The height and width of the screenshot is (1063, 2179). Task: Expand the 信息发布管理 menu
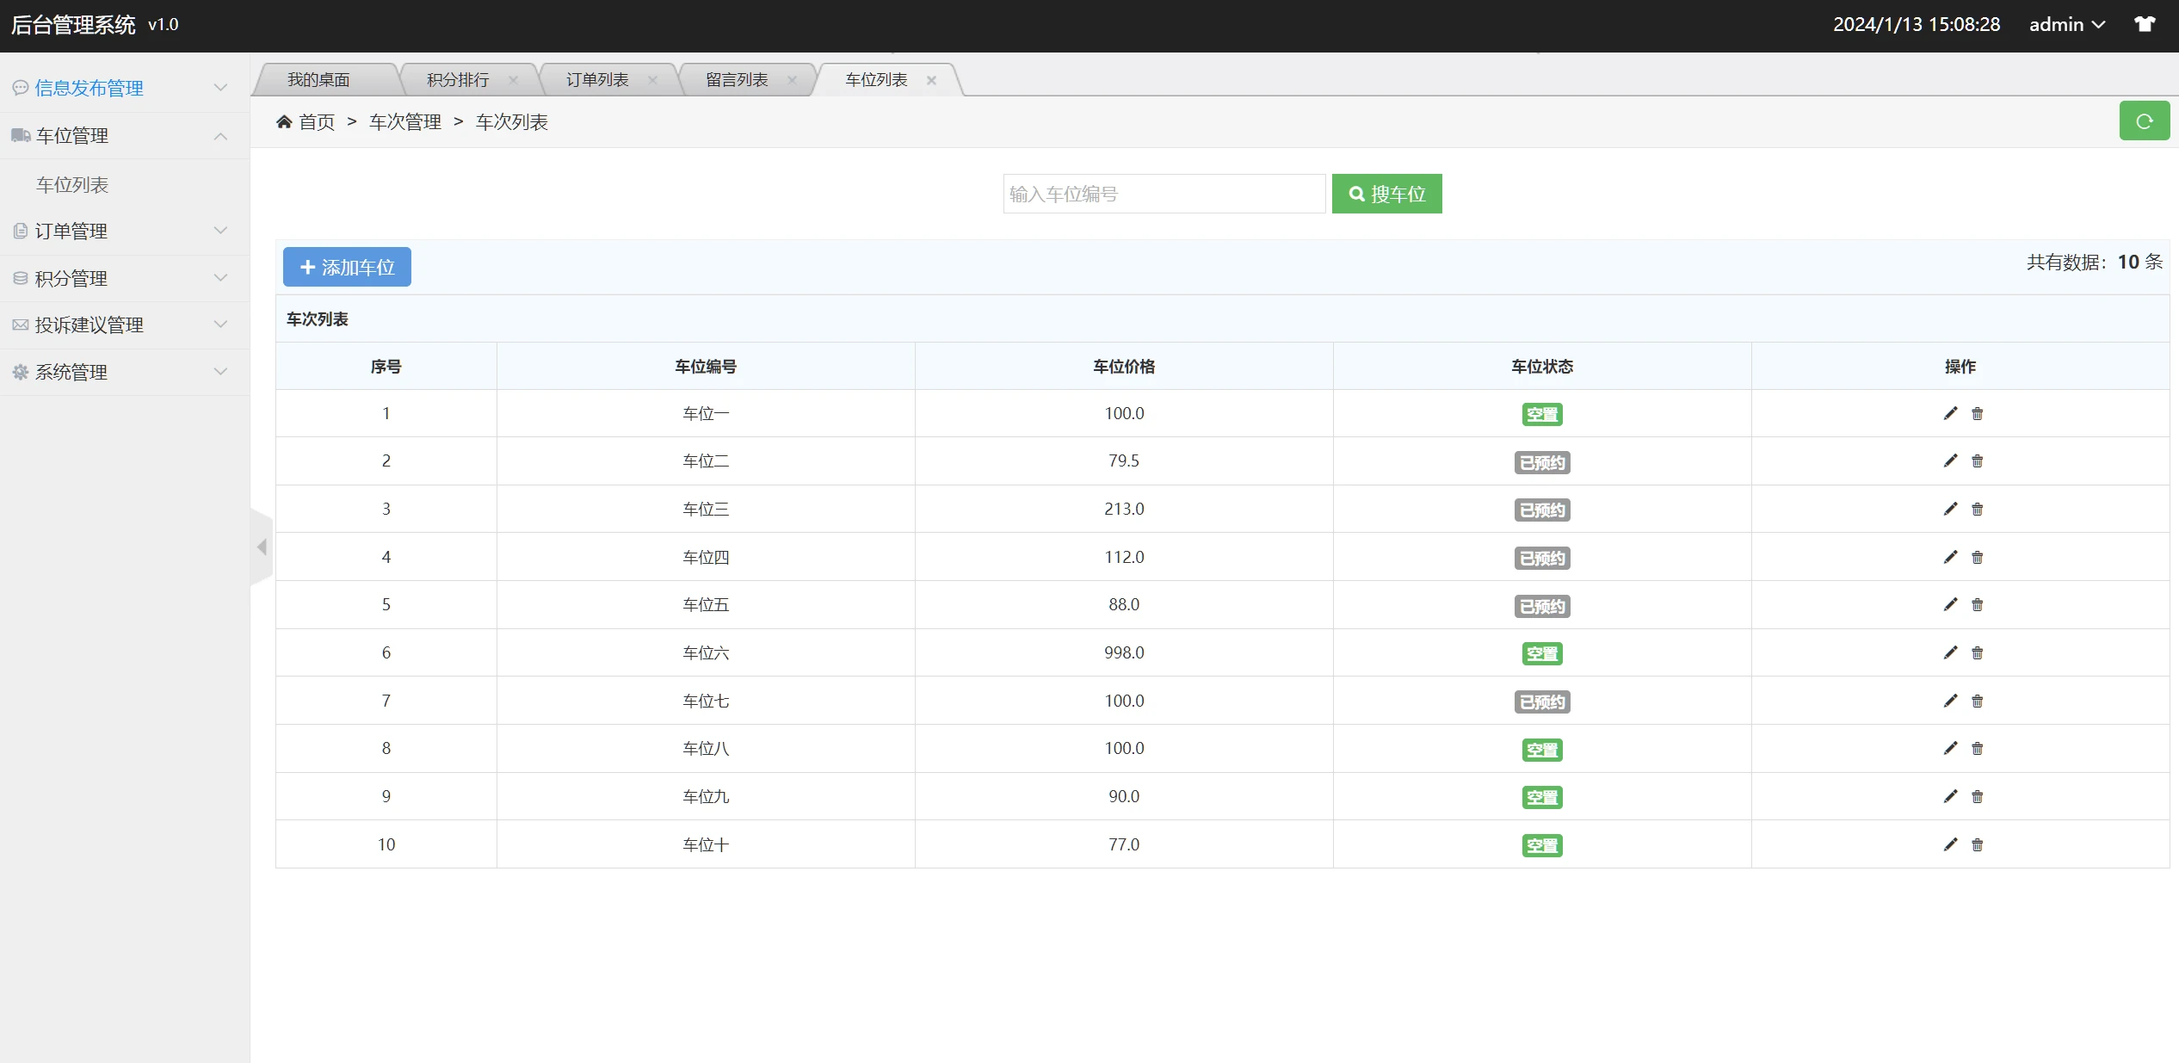[x=125, y=88]
